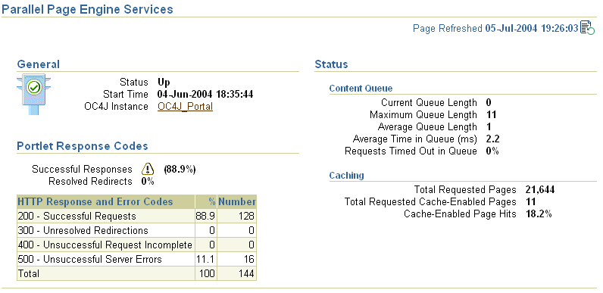This screenshot has width=603, height=293.
Task: Click the Current Queue Length label
Action: tap(430, 103)
